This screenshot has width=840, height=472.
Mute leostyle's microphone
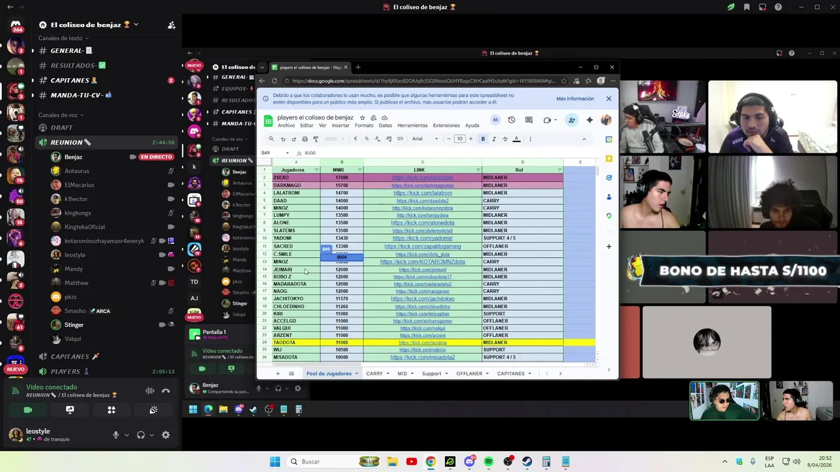click(x=115, y=435)
